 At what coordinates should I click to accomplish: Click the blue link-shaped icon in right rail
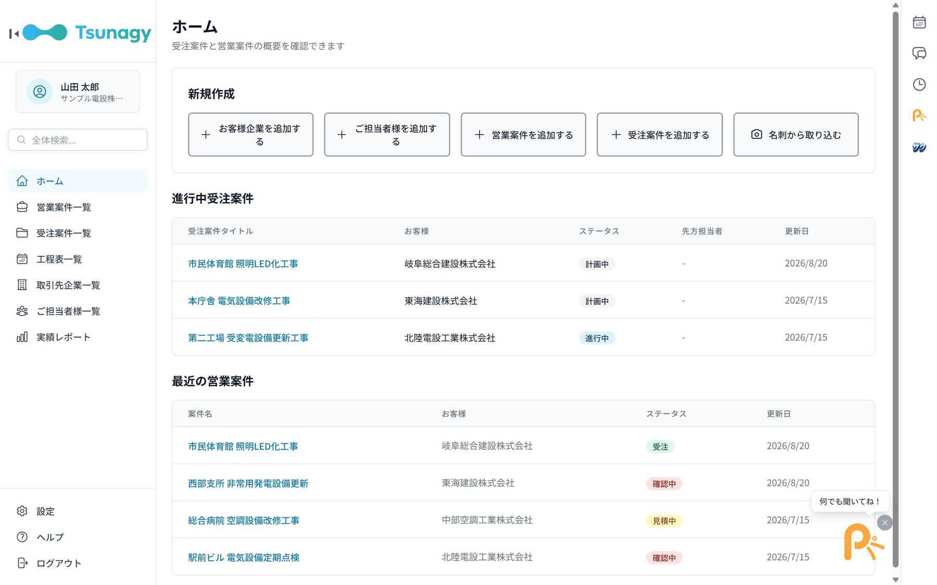[919, 147]
